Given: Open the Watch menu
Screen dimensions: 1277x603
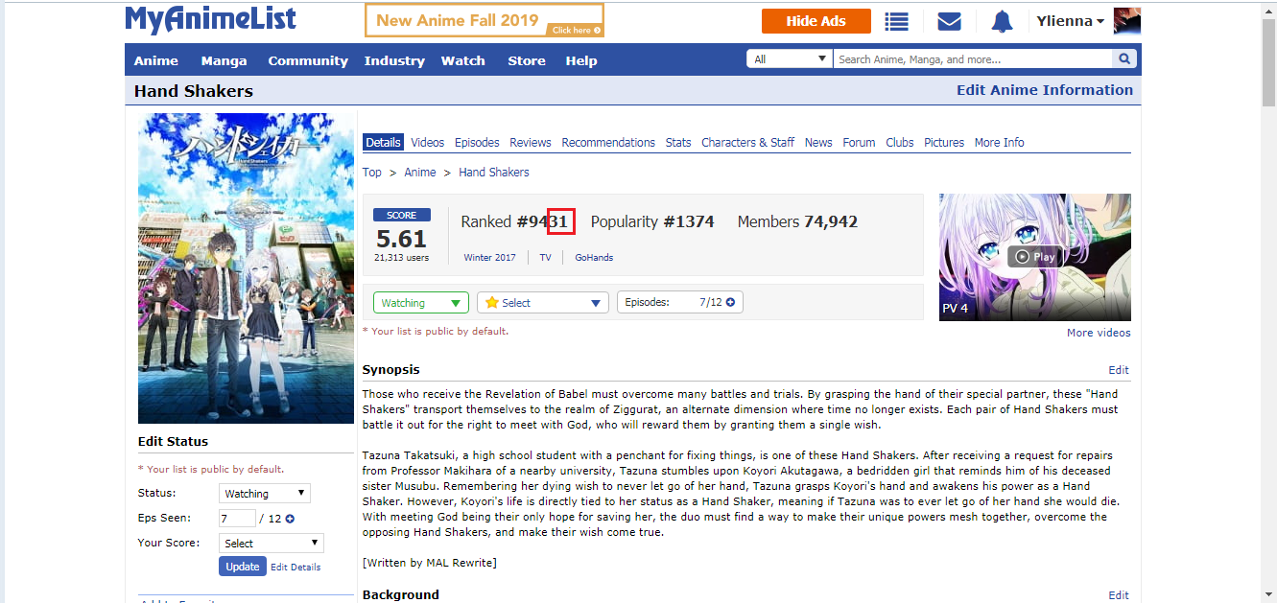Looking at the screenshot, I should click(x=463, y=60).
